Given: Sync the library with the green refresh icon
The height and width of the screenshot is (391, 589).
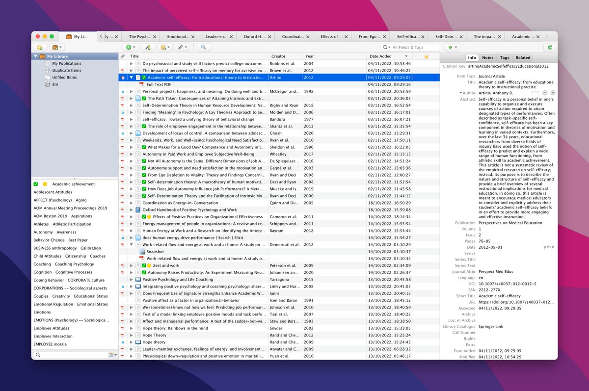Looking at the screenshot, I should (x=550, y=47).
